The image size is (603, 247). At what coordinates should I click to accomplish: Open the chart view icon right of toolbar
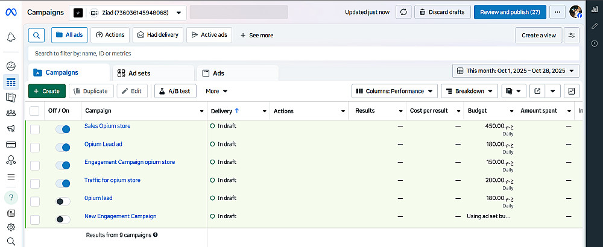point(570,91)
